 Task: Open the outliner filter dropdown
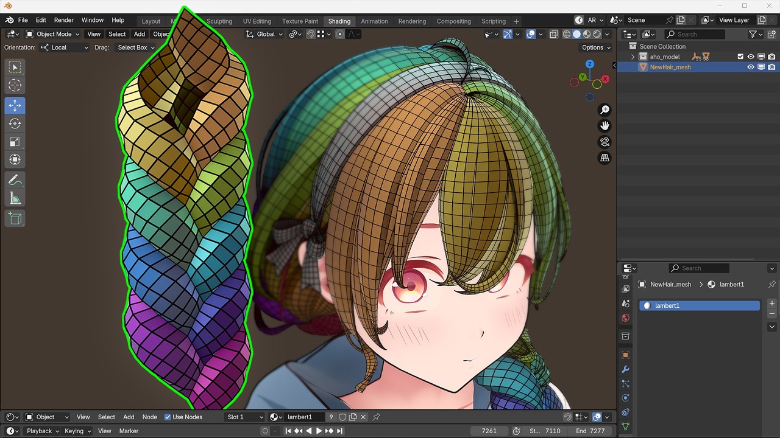756,34
